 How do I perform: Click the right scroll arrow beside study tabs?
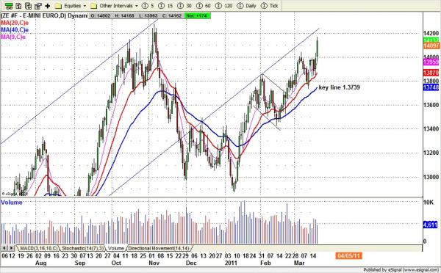11,248
